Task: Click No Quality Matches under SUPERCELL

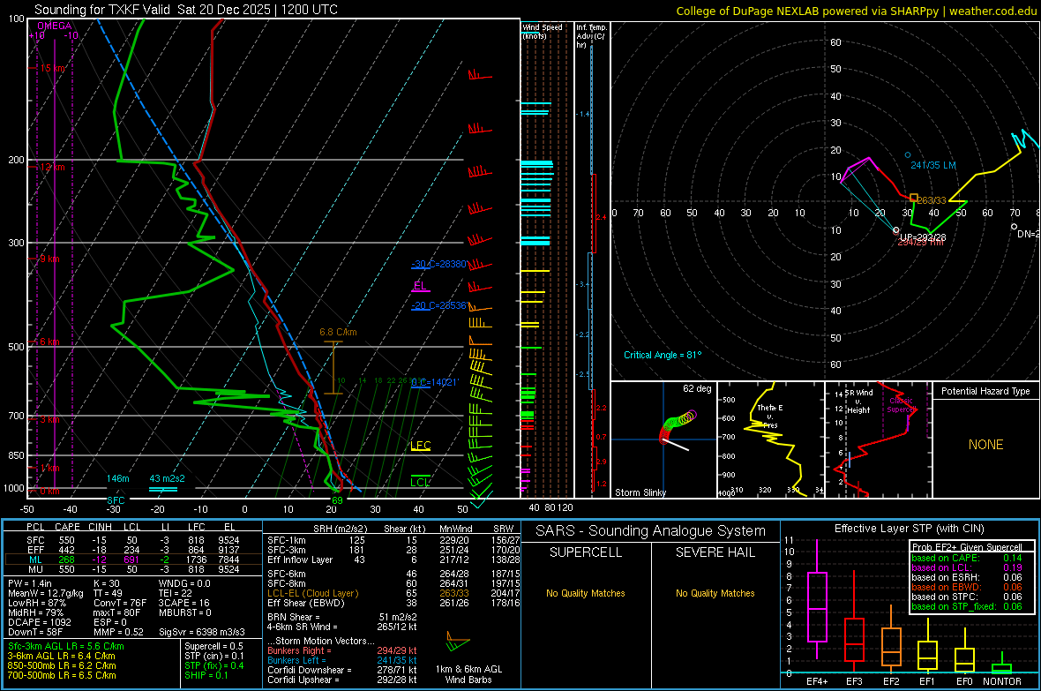Action: coord(586,593)
